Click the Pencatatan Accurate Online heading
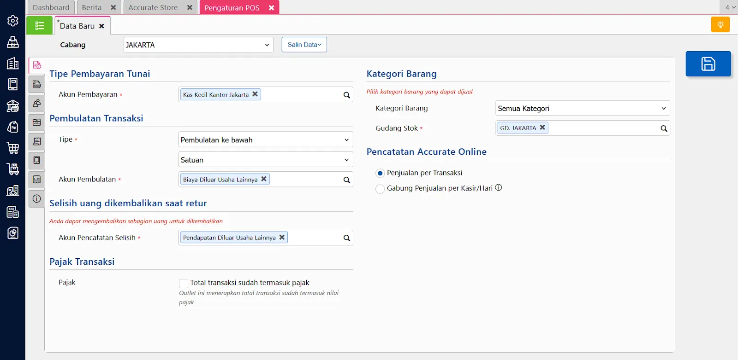Image resolution: width=738 pixels, height=360 pixels. click(427, 152)
